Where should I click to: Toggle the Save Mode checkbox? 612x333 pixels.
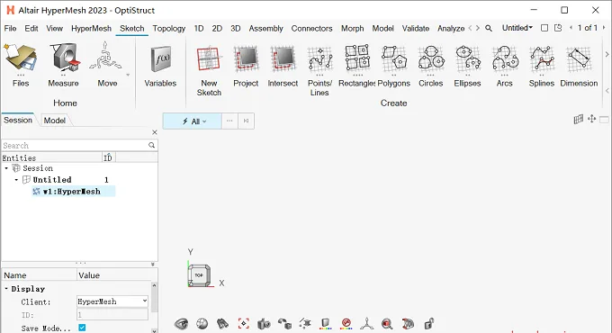tap(82, 328)
